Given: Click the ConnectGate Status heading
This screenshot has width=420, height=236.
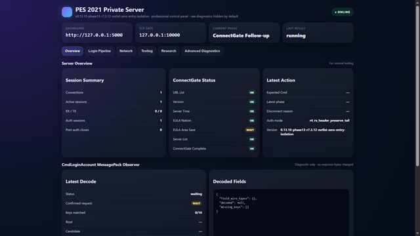Looking at the screenshot, I should 194,80.
